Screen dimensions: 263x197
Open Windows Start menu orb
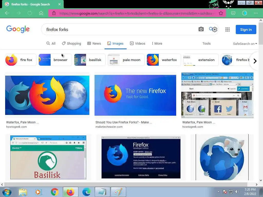7,192
